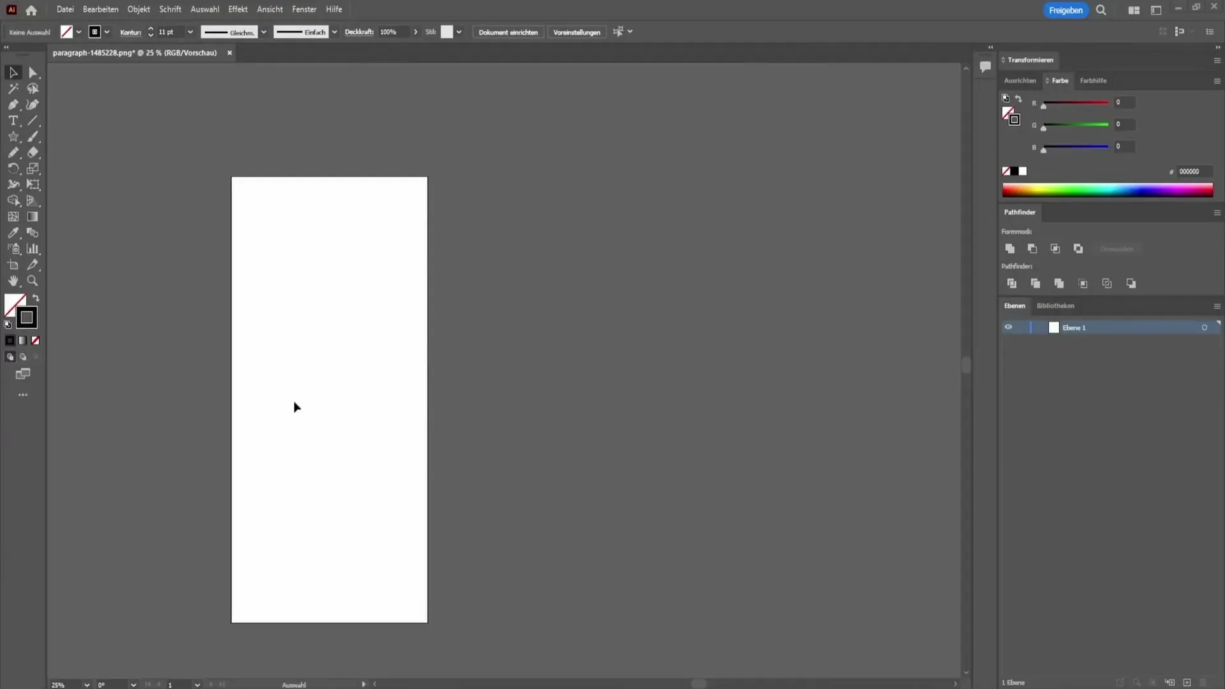Image resolution: width=1225 pixels, height=689 pixels.
Task: Expand the Bibliotheken tab
Action: click(x=1056, y=306)
